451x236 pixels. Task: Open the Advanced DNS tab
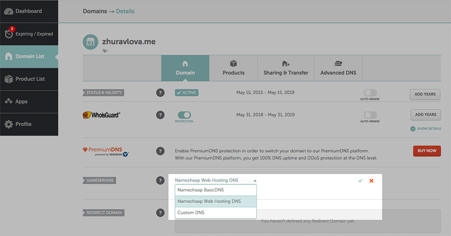coord(338,68)
